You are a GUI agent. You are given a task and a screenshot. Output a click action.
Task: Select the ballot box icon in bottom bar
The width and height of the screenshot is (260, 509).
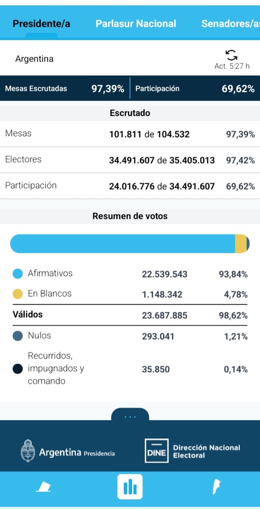click(x=43, y=486)
